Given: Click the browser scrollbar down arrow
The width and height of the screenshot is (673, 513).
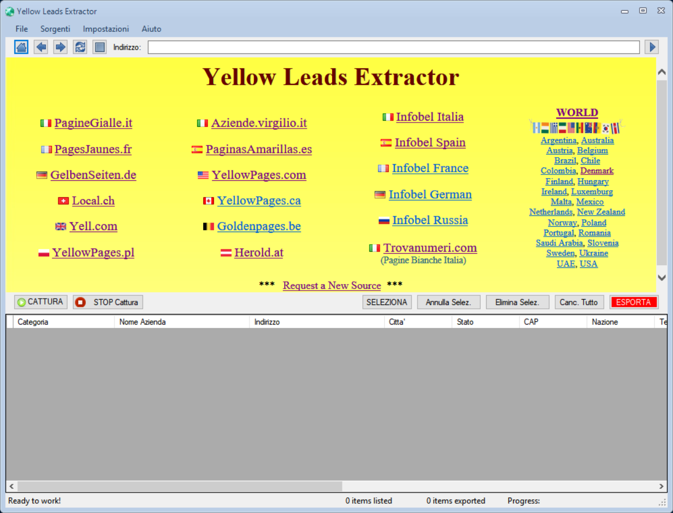Looking at the screenshot, I should click(x=662, y=278).
